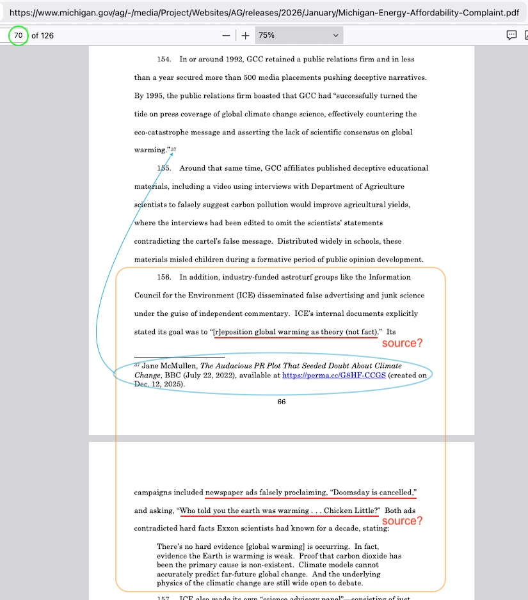
Task: Click the page number field showing 70
Action: click(x=19, y=36)
